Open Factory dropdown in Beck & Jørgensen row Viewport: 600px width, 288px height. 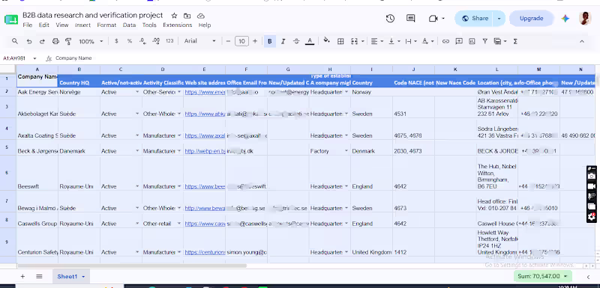(346, 151)
